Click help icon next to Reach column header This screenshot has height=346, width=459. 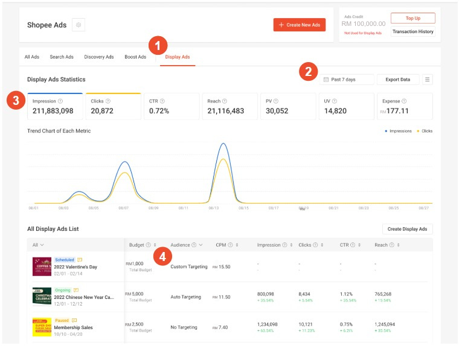pyautogui.click(x=392, y=245)
